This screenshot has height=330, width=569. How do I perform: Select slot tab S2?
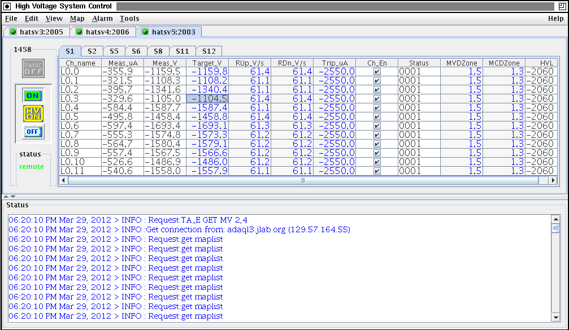(x=92, y=51)
